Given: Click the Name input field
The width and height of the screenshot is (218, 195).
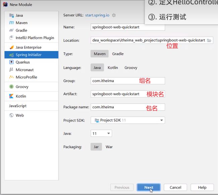Looking at the screenshot, I should click(x=128, y=27).
